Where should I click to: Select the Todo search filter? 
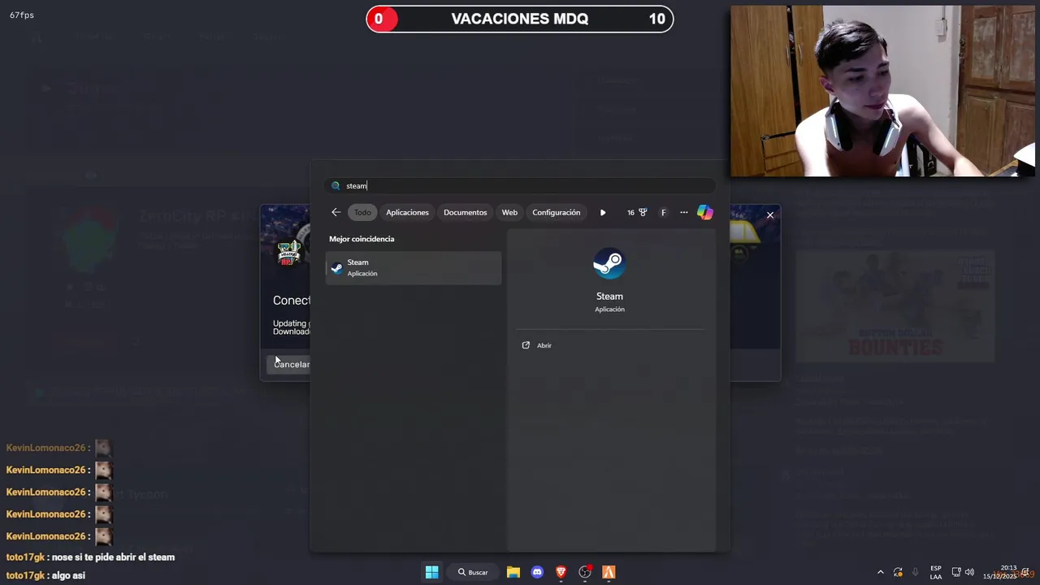362,213
